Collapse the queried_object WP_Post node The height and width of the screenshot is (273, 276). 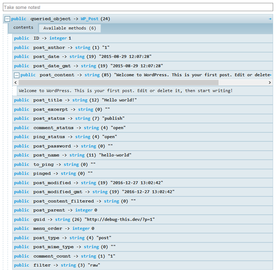[7, 19]
